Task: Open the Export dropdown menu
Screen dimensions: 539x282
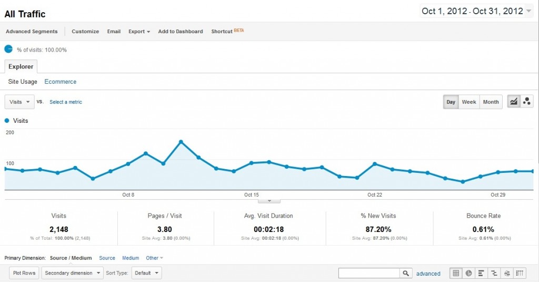Action: (139, 31)
